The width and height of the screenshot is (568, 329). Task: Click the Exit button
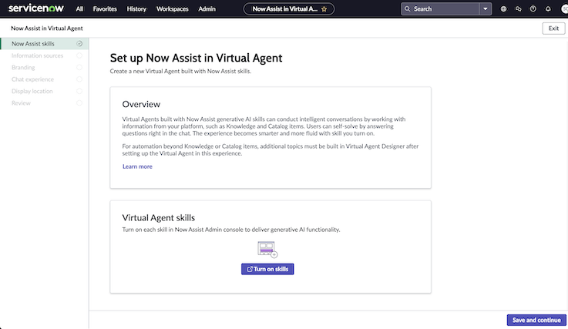[553, 29]
